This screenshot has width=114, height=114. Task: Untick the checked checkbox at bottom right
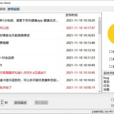pos(112,105)
